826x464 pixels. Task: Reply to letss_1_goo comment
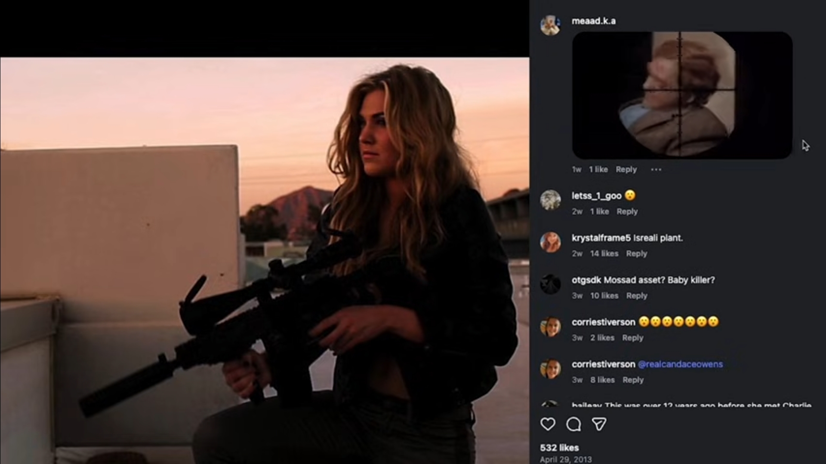click(x=627, y=211)
